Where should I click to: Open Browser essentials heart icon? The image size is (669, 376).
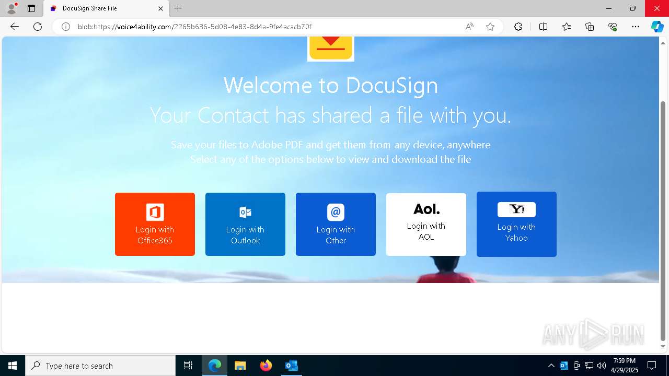[x=613, y=27]
